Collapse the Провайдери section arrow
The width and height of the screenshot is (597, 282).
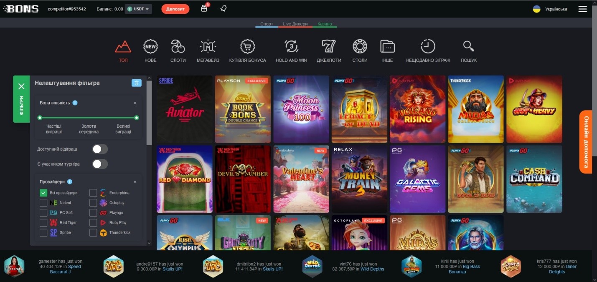tap(135, 182)
